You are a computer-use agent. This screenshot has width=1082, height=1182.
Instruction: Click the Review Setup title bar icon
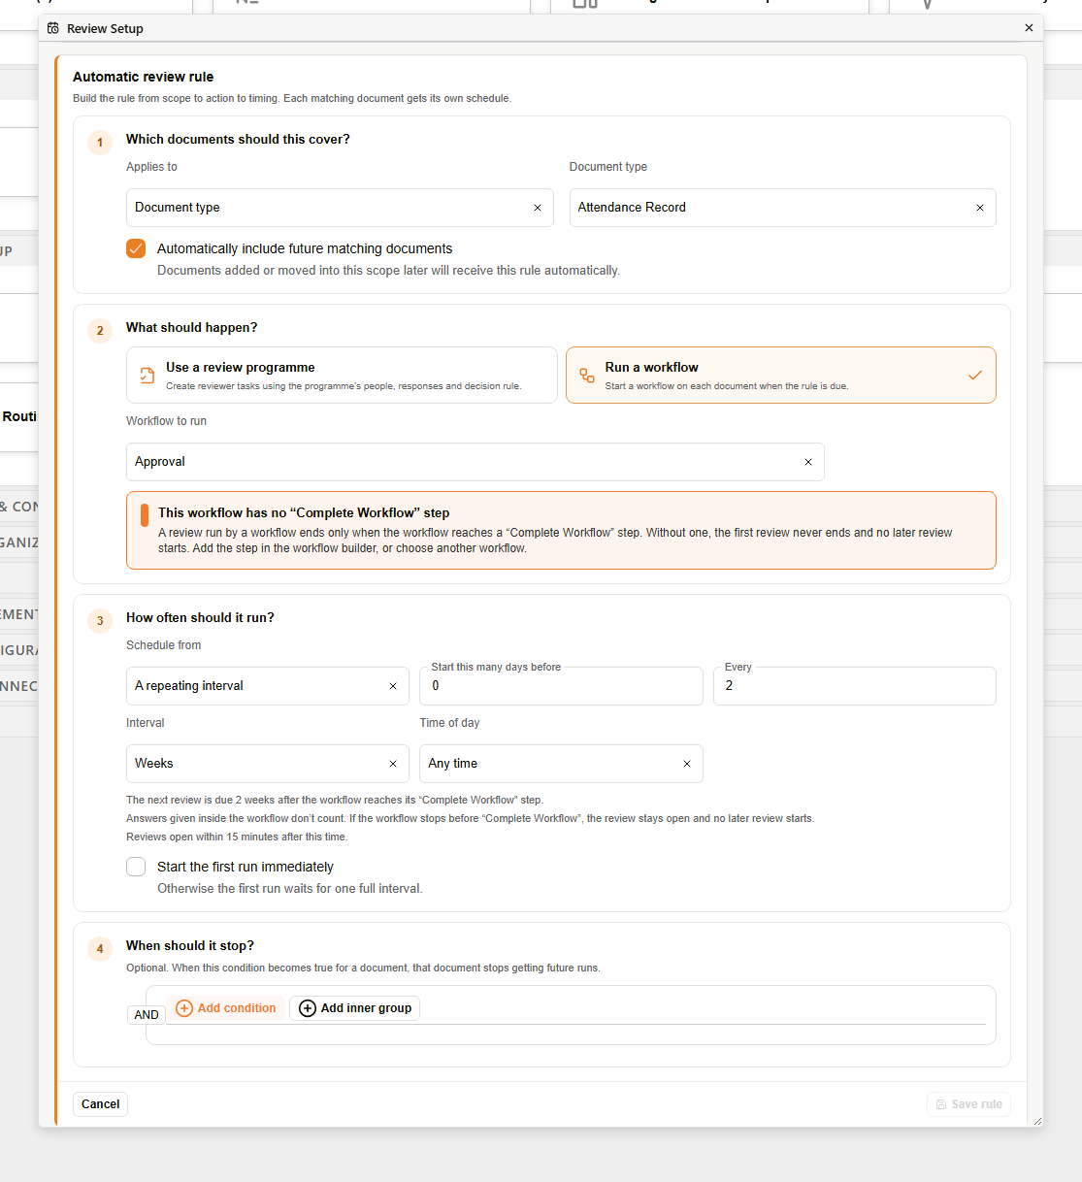[x=53, y=28]
